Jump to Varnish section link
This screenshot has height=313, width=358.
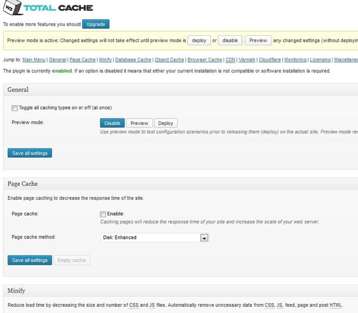point(247,60)
